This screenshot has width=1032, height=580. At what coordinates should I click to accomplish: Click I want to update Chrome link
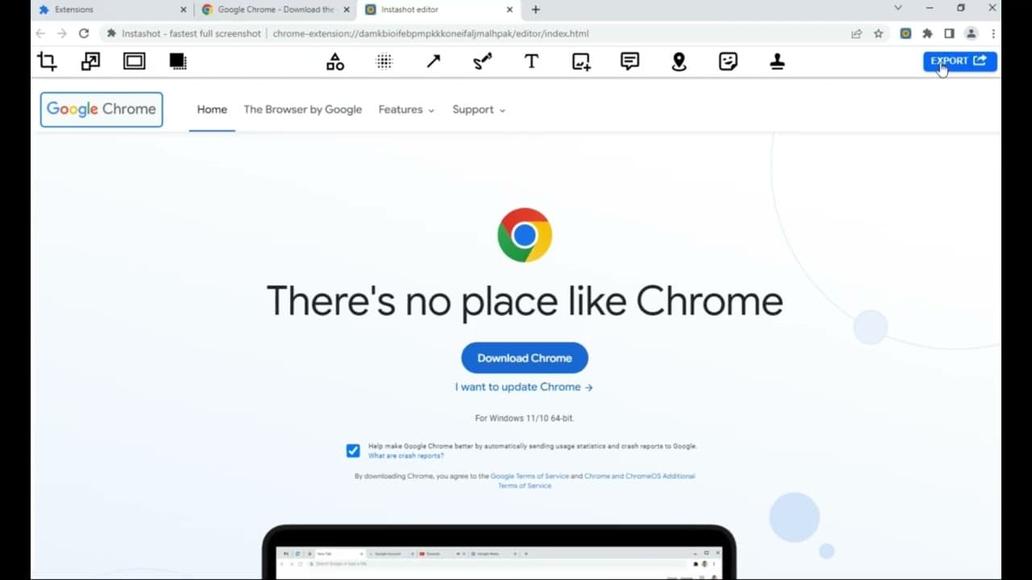pyautogui.click(x=524, y=387)
